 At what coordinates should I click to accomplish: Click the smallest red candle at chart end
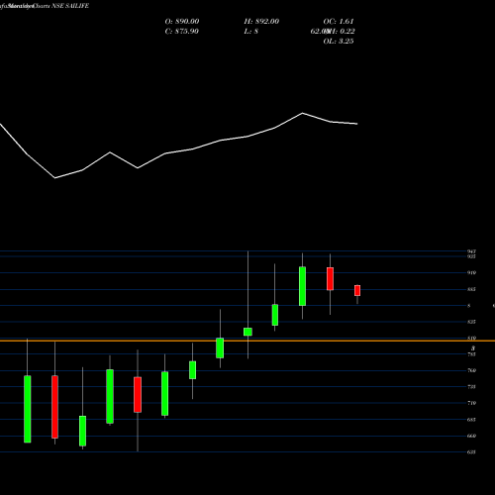[357, 290]
